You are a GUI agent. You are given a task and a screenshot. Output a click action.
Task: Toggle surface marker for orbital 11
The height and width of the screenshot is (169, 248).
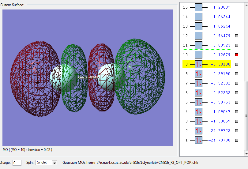pyautogui.click(x=237, y=45)
